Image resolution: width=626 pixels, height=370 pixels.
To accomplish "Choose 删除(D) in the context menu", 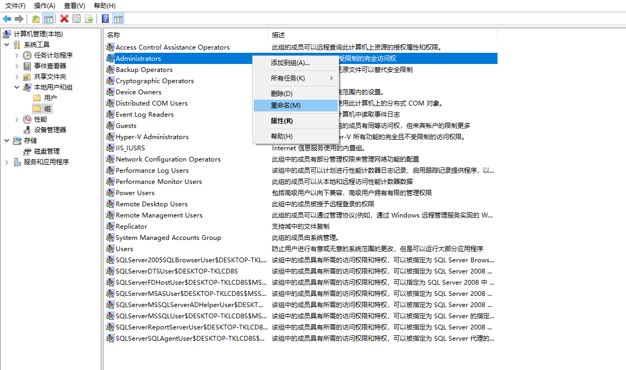I will tap(296, 93).
